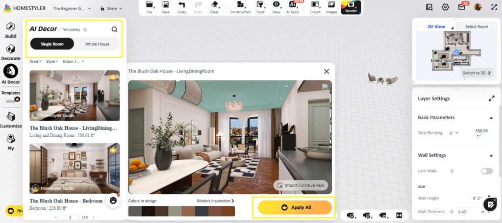Close the Blush Oak House preview
This screenshot has width=502, height=223.
pos(326,72)
